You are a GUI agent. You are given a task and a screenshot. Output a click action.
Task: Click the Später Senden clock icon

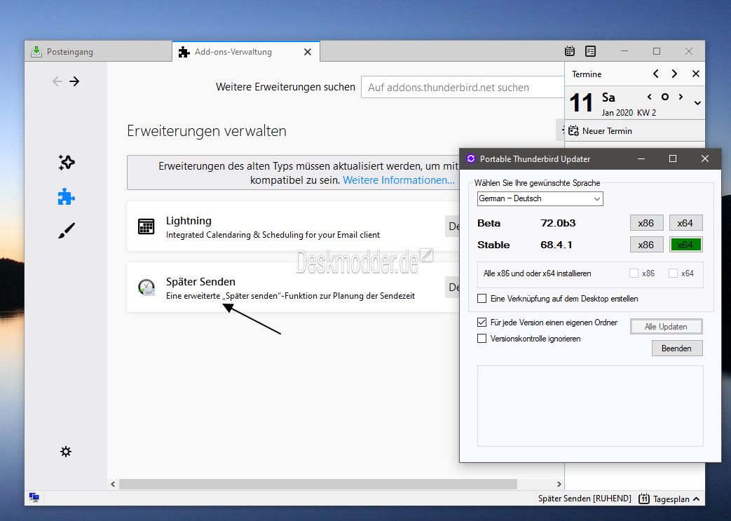point(146,287)
